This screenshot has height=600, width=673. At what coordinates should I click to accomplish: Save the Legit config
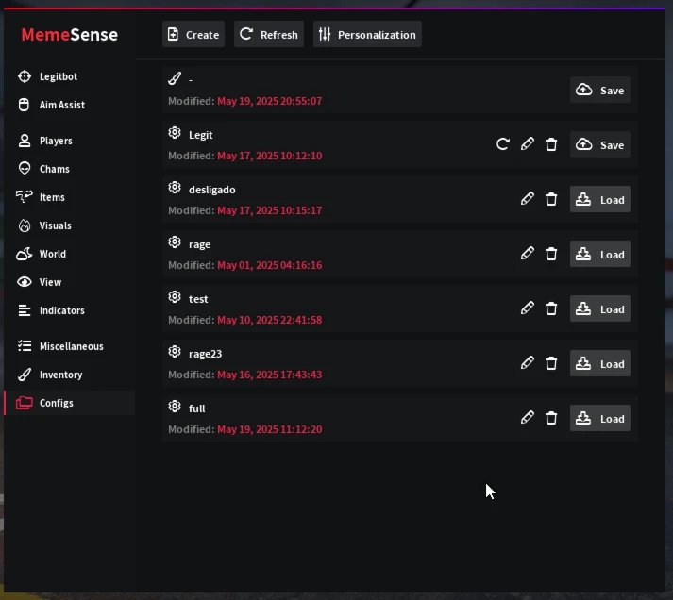pyautogui.click(x=600, y=145)
